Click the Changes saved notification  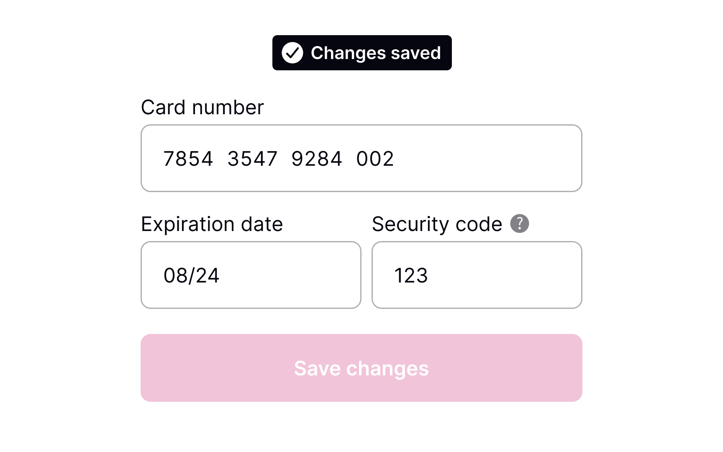(x=362, y=53)
